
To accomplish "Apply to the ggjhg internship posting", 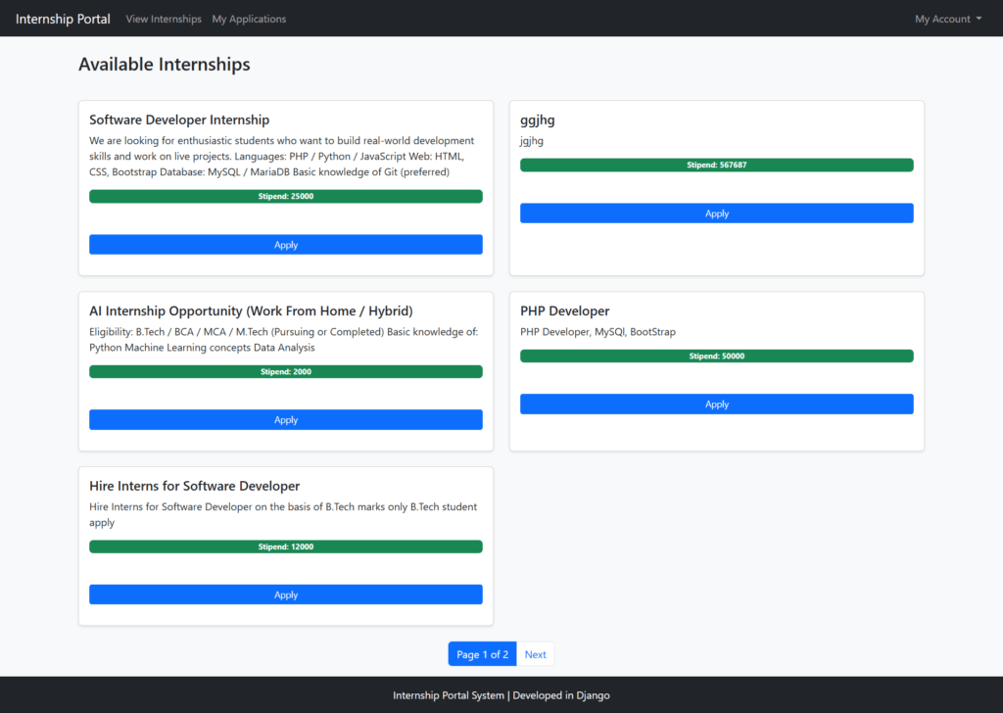I will click(716, 213).
